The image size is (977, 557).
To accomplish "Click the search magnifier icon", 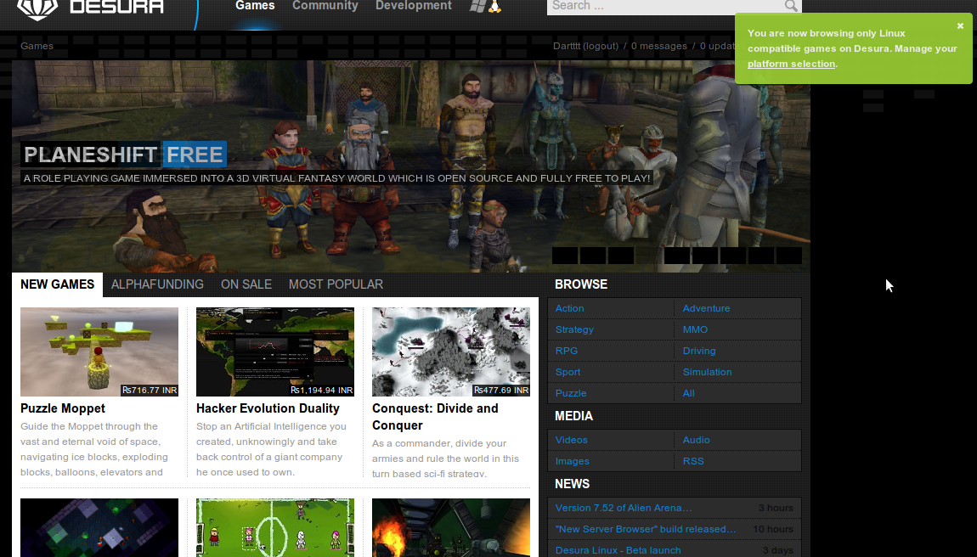I will (791, 6).
